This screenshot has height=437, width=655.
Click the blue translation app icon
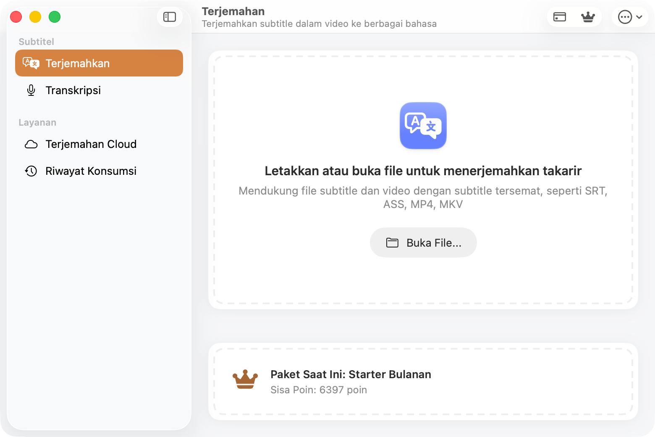[423, 126]
